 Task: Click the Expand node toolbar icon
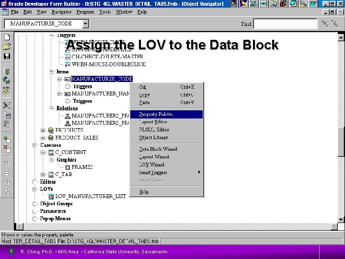pos(7,164)
